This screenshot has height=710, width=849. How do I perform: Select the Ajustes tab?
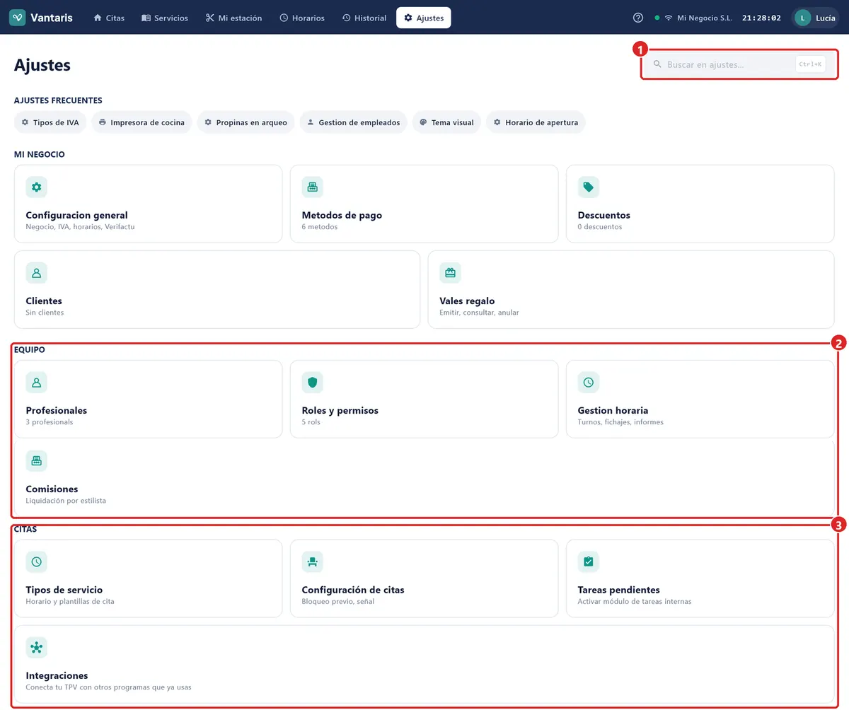424,18
